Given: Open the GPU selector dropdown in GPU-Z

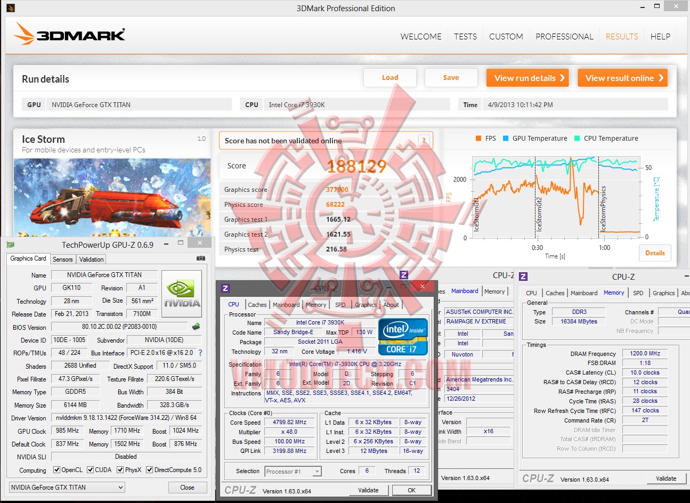Looking at the screenshot, I should 67,487.
